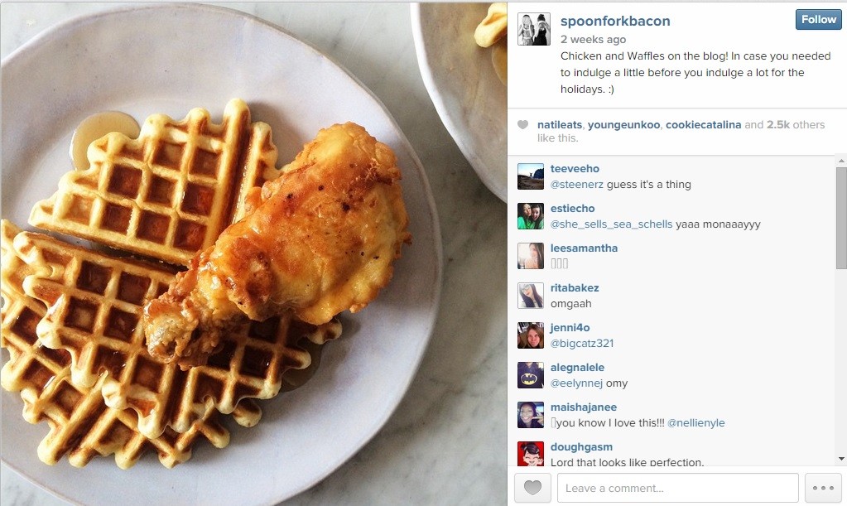
Task: Visit youngeunkoo's profile from likes
Action: (x=624, y=125)
